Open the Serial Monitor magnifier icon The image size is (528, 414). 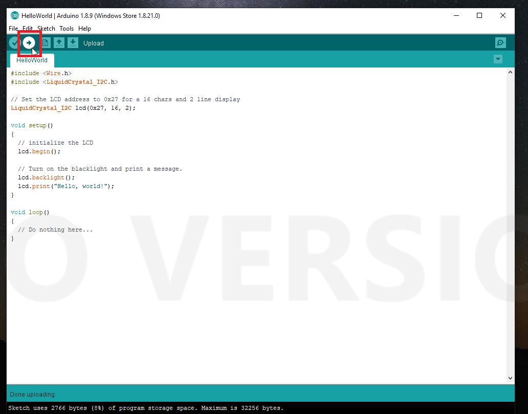tap(500, 43)
